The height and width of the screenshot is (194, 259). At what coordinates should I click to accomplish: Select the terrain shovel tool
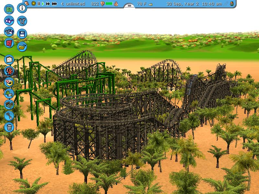point(9,116)
